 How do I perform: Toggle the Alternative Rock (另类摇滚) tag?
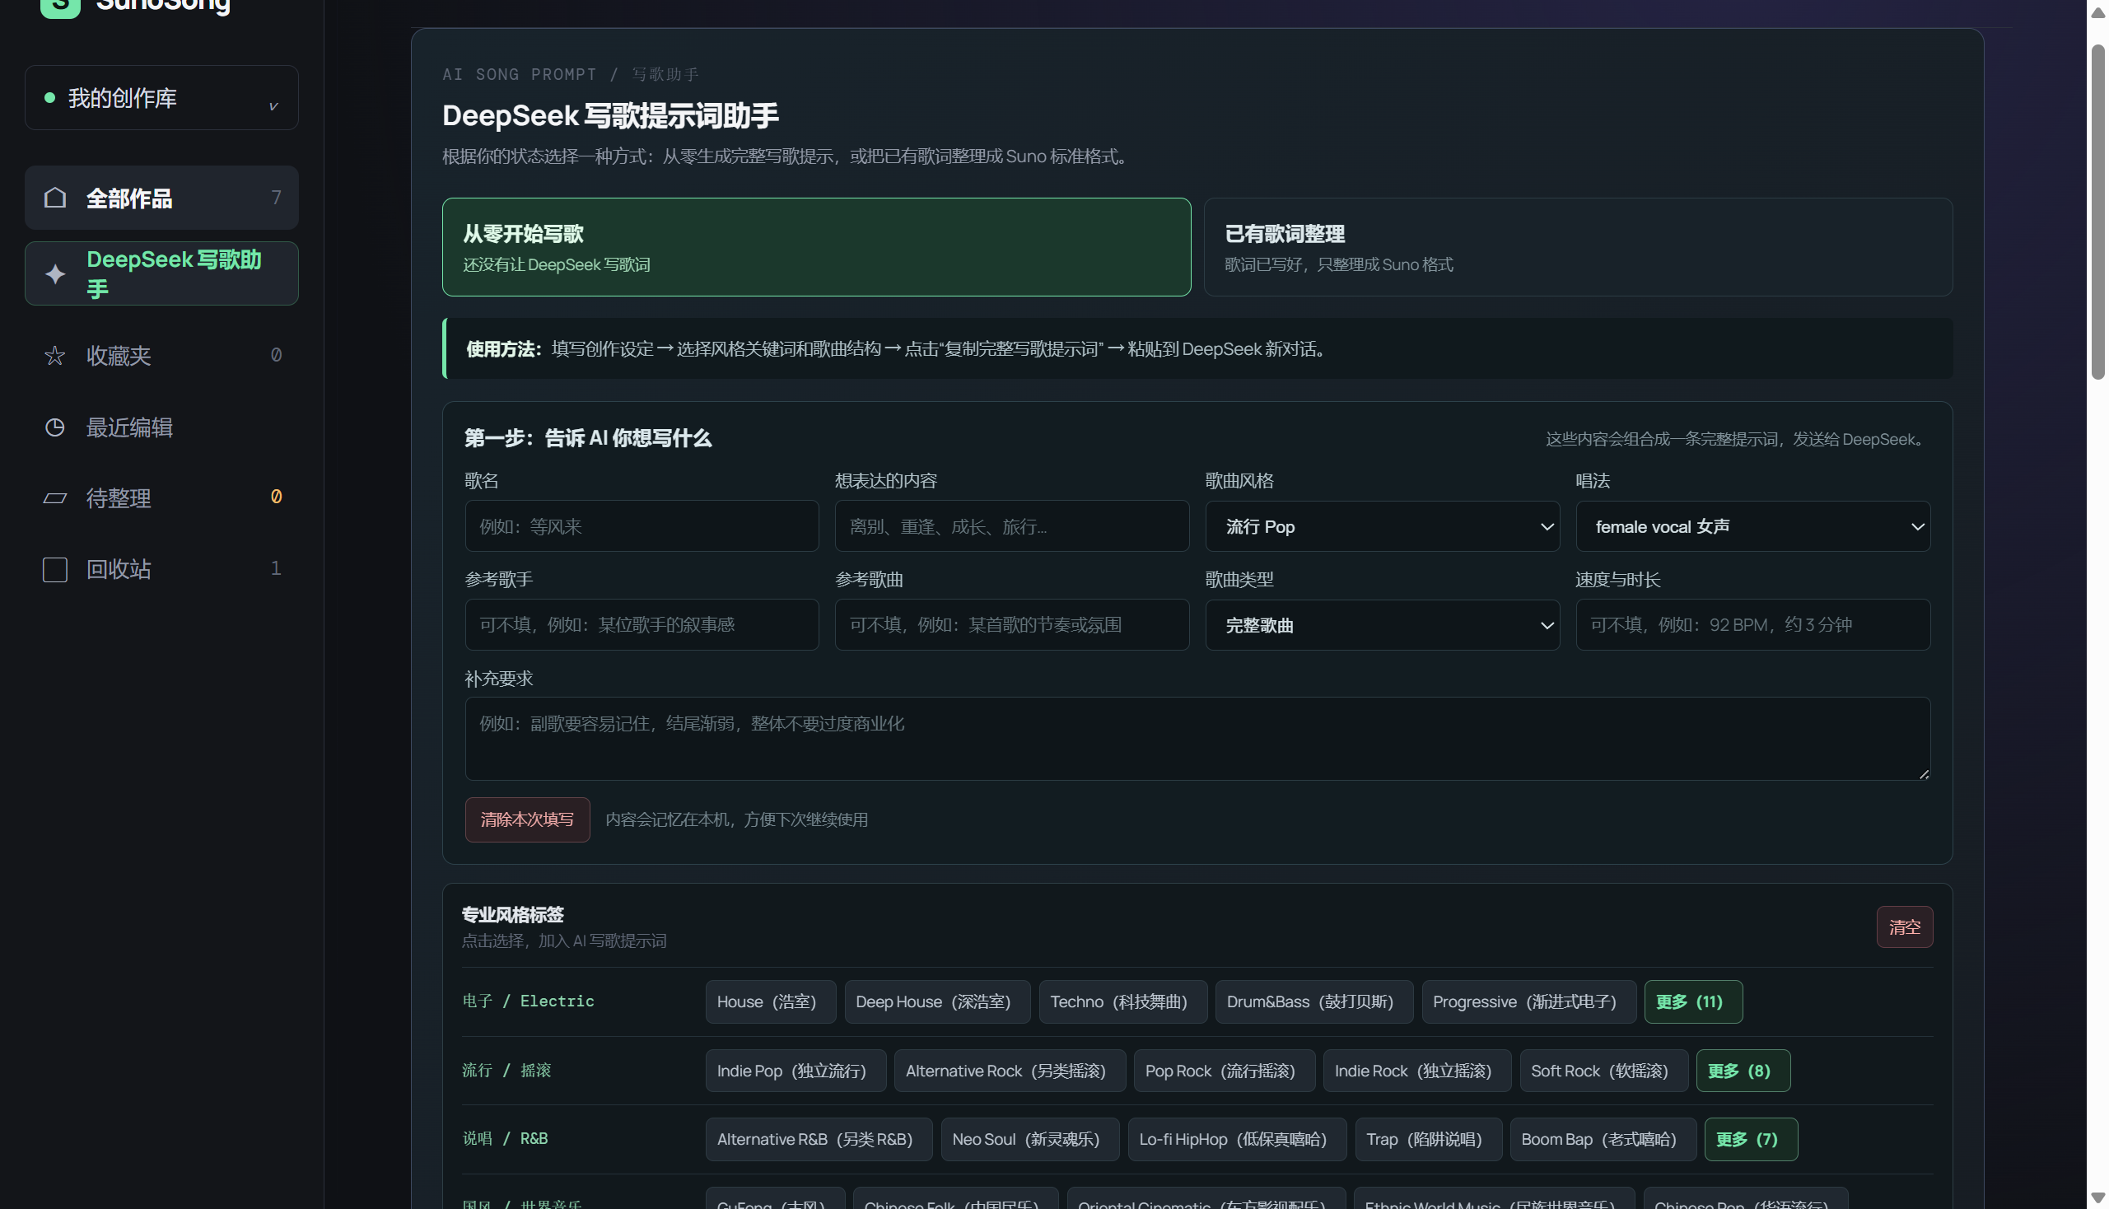tap(1011, 1071)
